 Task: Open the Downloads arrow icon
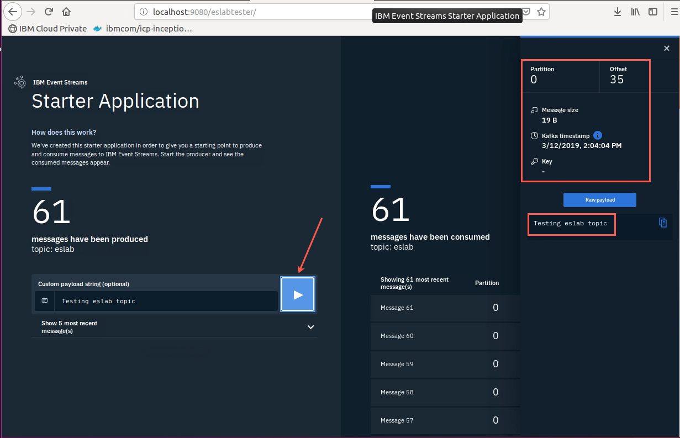pos(618,12)
